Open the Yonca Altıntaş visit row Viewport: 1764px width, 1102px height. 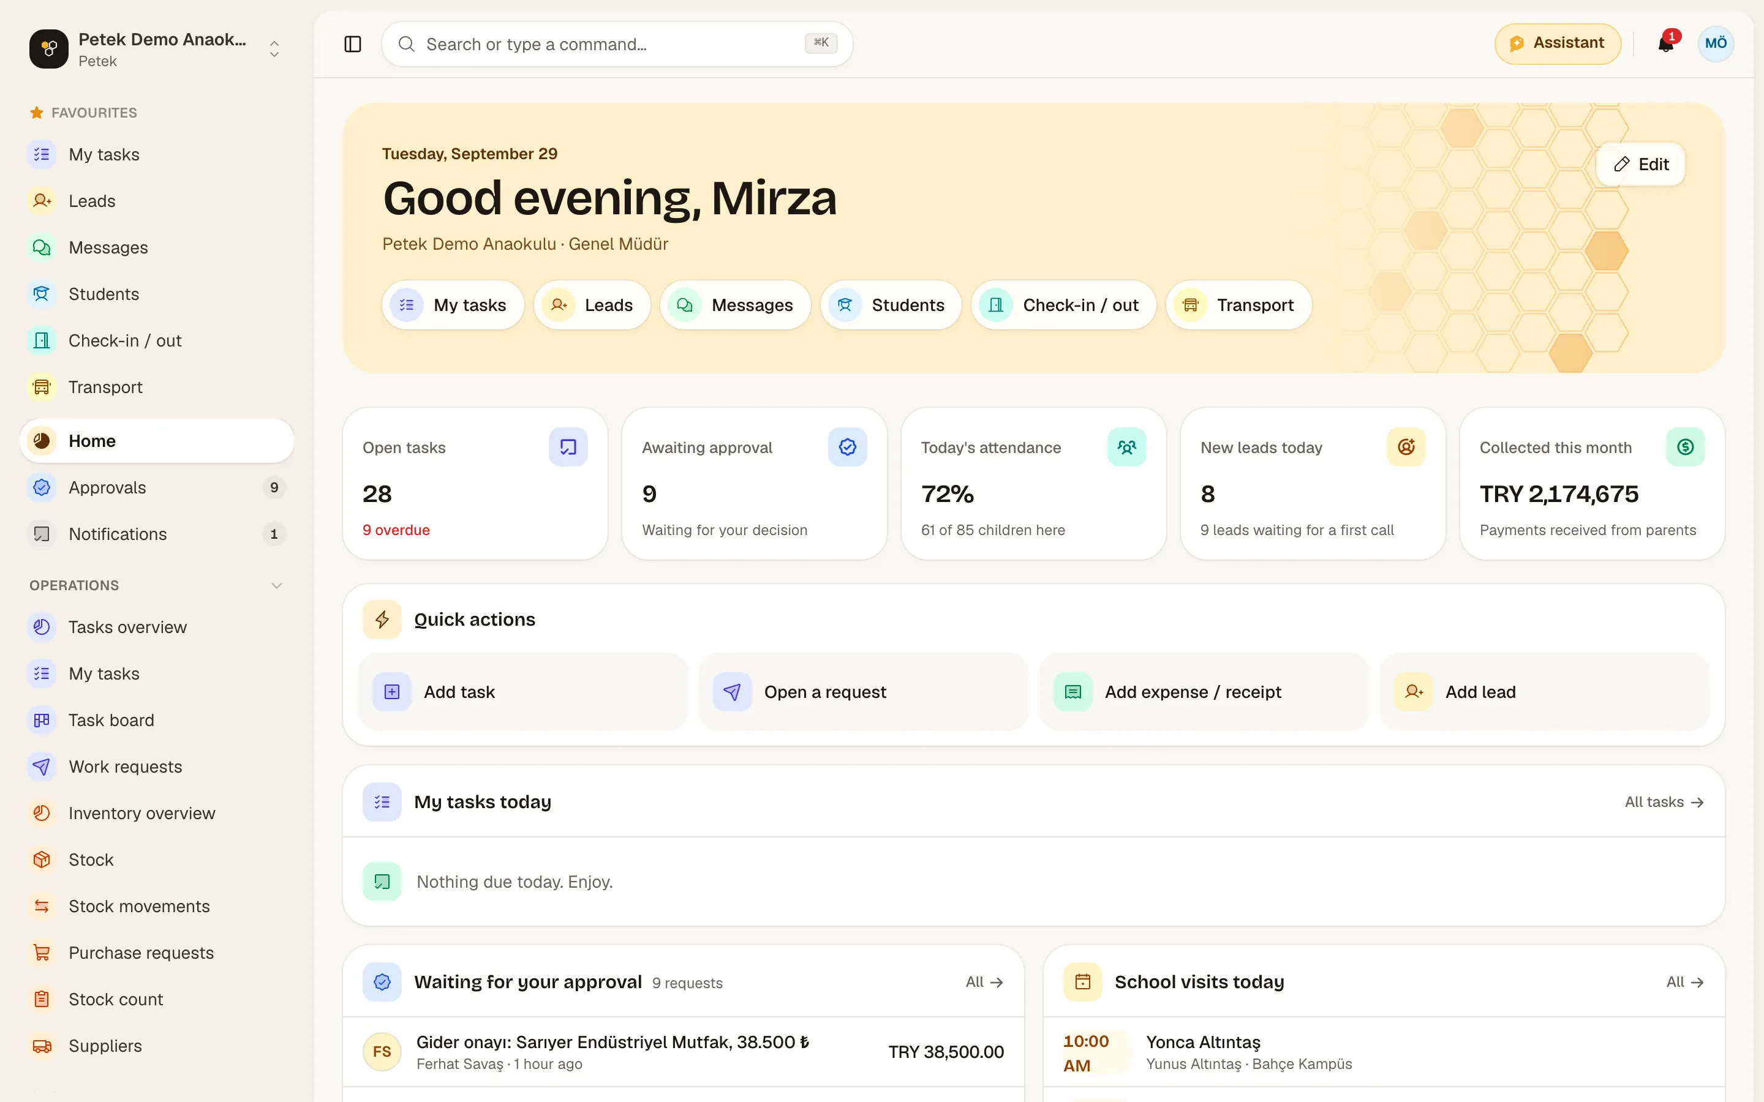point(1384,1052)
